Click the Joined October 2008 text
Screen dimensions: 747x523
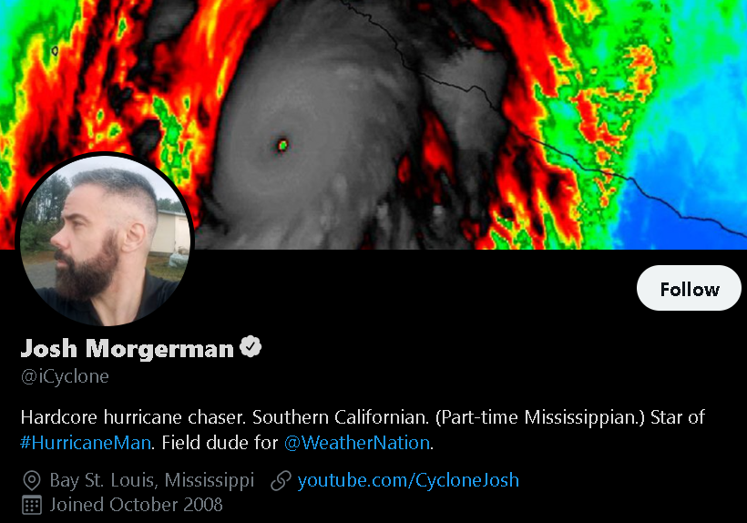point(137,505)
